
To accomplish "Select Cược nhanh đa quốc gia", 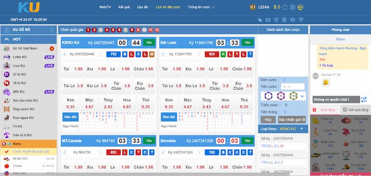I will (28, 151).
